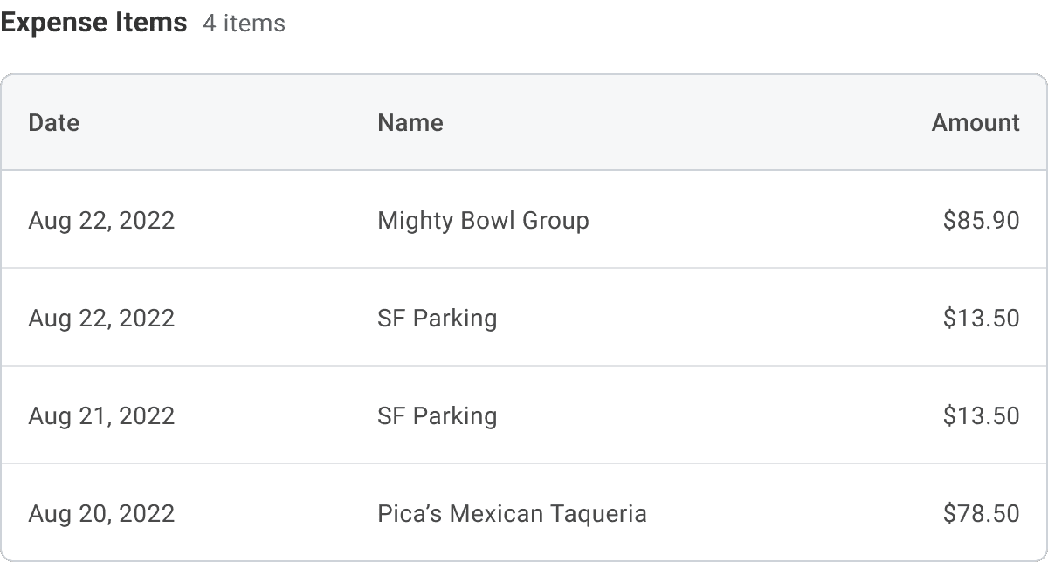Open the SF Parking name dated Aug 21
The image size is (1048, 562).
click(x=437, y=416)
